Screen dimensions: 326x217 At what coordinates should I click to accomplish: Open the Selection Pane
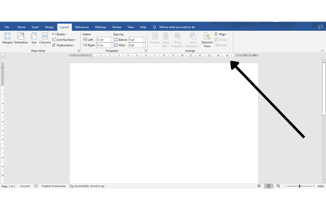coord(207,39)
